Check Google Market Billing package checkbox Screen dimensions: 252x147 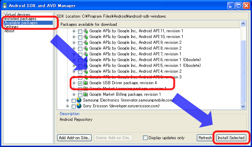80,95
